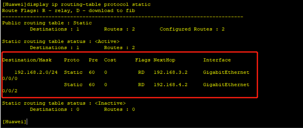Click the Cost column header
This screenshot has width=303, height=128.
[110, 60]
